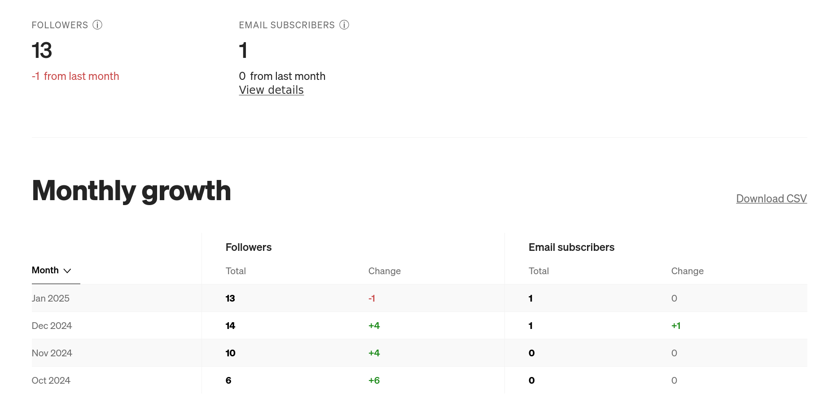Click the Monthly growth heading
Viewport: 828px width, 403px height.
click(x=131, y=191)
